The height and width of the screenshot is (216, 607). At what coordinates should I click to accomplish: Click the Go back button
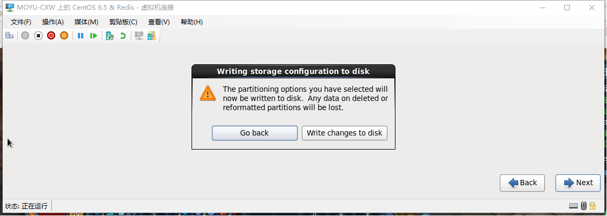click(255, 133)
